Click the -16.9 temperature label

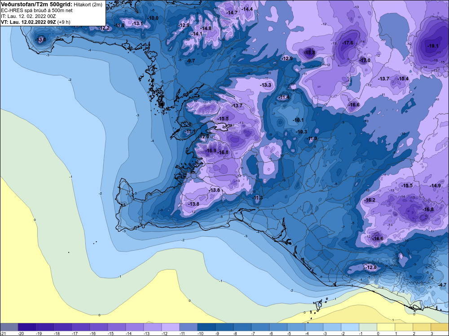(x=211, y=150)
